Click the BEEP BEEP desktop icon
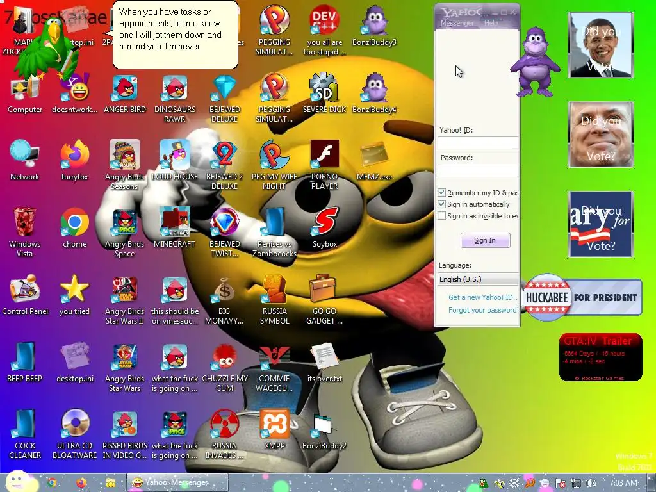The image size is (656, 492). pos(25,356)
